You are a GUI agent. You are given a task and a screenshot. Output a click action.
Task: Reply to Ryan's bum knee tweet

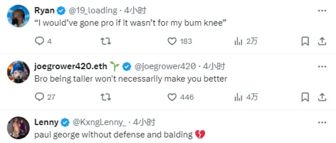[39, 41]
